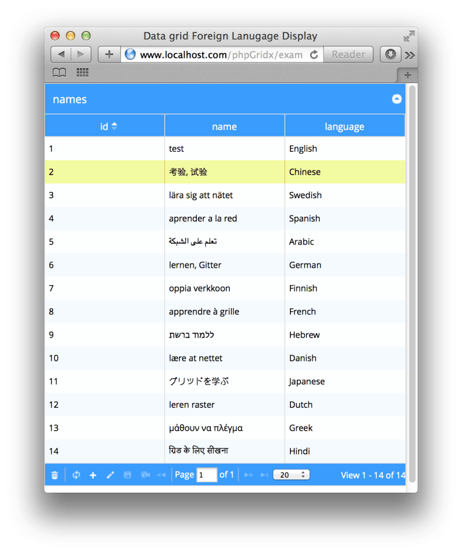Save the record with the disk icon
The image size is (462, 554).
128,474
